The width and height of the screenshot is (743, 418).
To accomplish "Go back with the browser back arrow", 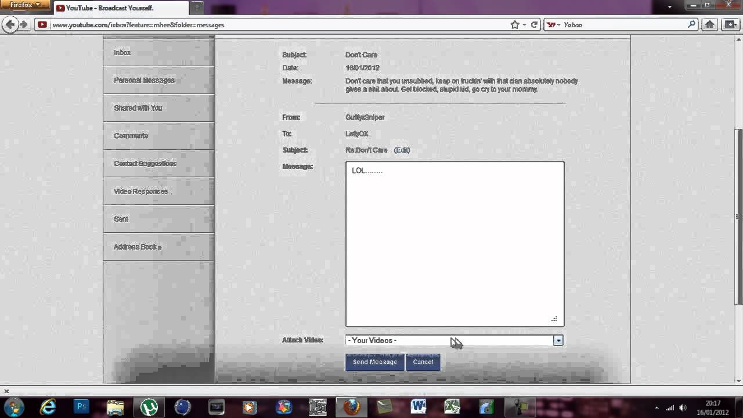I will tap(9, 24).
